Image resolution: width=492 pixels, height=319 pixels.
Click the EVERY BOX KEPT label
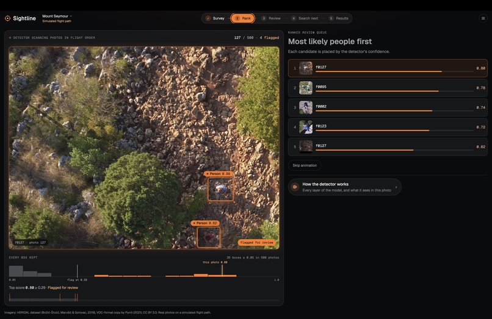(23, 257)
